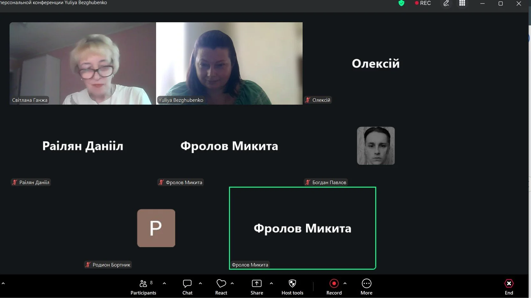This screenshot has width=531, height=298.
Task: Expand the Share options caret
Action: [271, 283]
